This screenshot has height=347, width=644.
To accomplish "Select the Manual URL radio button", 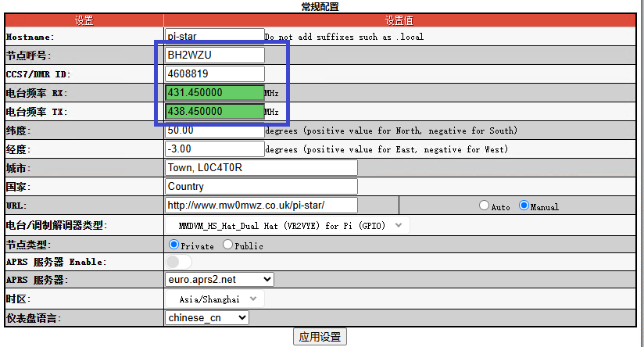I will 524,206.
